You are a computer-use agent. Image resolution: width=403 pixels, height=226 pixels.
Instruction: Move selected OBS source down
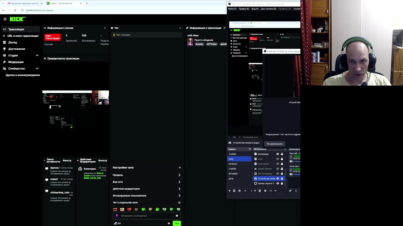(x=275, y=191)
